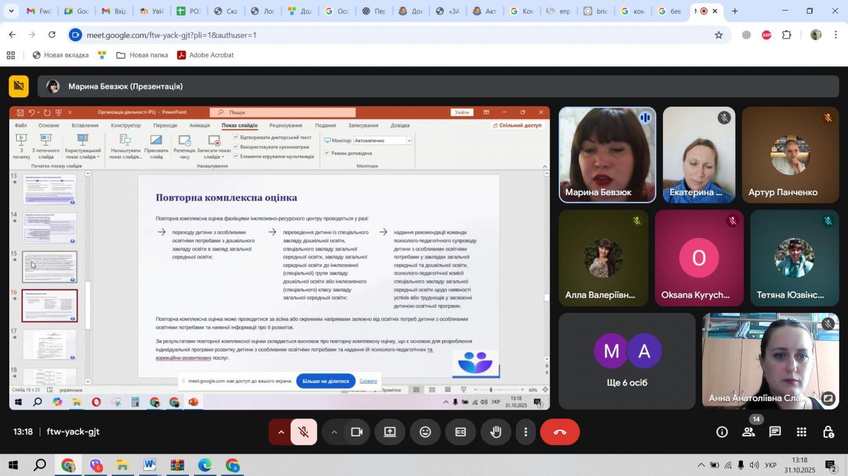The width and height of the screenshot is (848, 476).
Task: Open the 'Ще 6 осіб' tile
Action: coord(627,361)
